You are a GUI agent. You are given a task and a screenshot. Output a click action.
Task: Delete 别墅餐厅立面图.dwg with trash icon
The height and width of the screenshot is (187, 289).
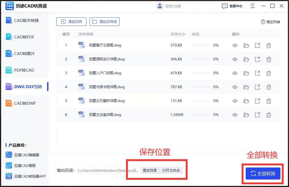[269, 45]
